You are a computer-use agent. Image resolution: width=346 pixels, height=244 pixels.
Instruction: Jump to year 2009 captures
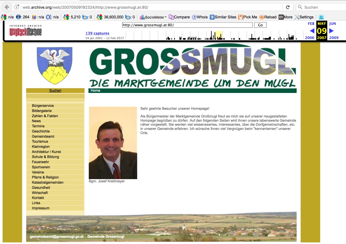[334, 38]
